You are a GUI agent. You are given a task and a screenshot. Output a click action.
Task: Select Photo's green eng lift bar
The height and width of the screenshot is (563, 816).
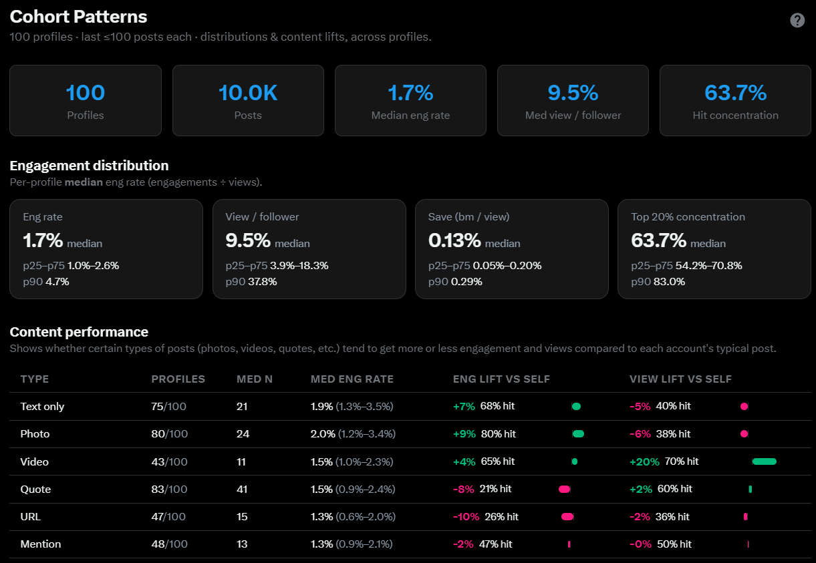point(578,434)
